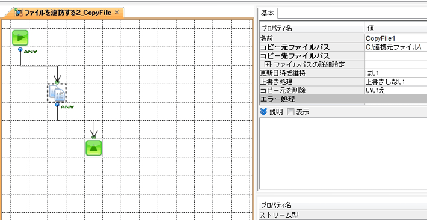Open the コピー元を削除 value いいえ
The image size is (427, 220).
tap(396, 90)
